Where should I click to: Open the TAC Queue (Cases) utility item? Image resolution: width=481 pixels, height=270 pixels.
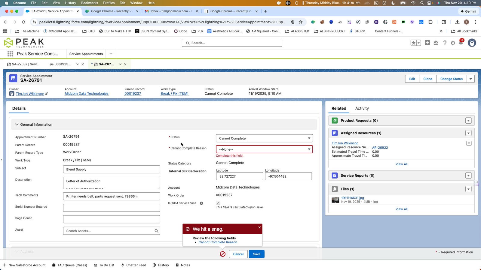[x=69, y=265]
